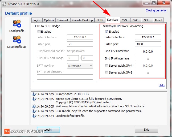Open the SFTP newline Automatic dropdown
The height and width of the screenshot is (137, 172).
[80, 66]
